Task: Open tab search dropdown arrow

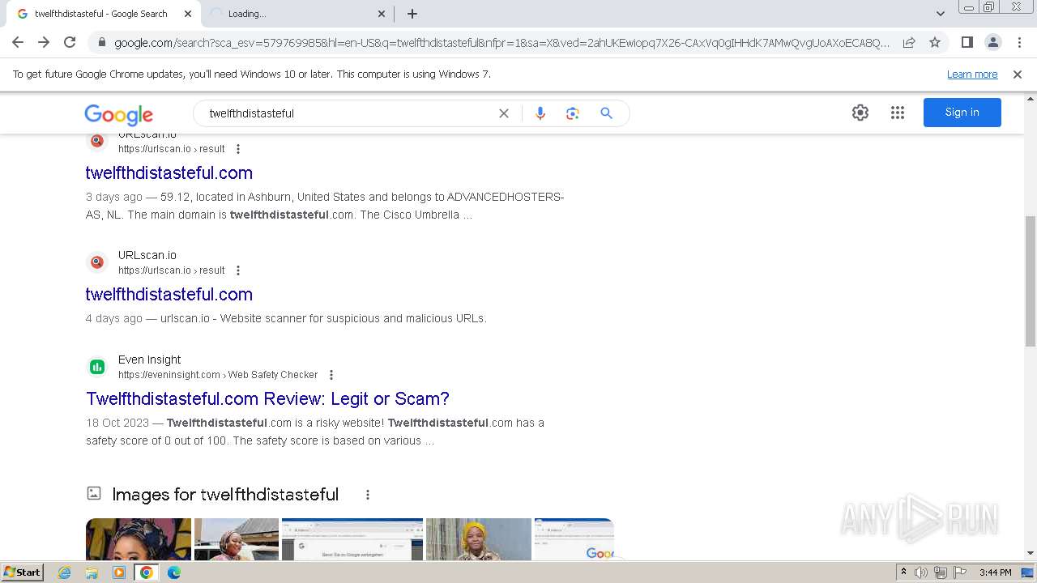Action: coord(941,14)
